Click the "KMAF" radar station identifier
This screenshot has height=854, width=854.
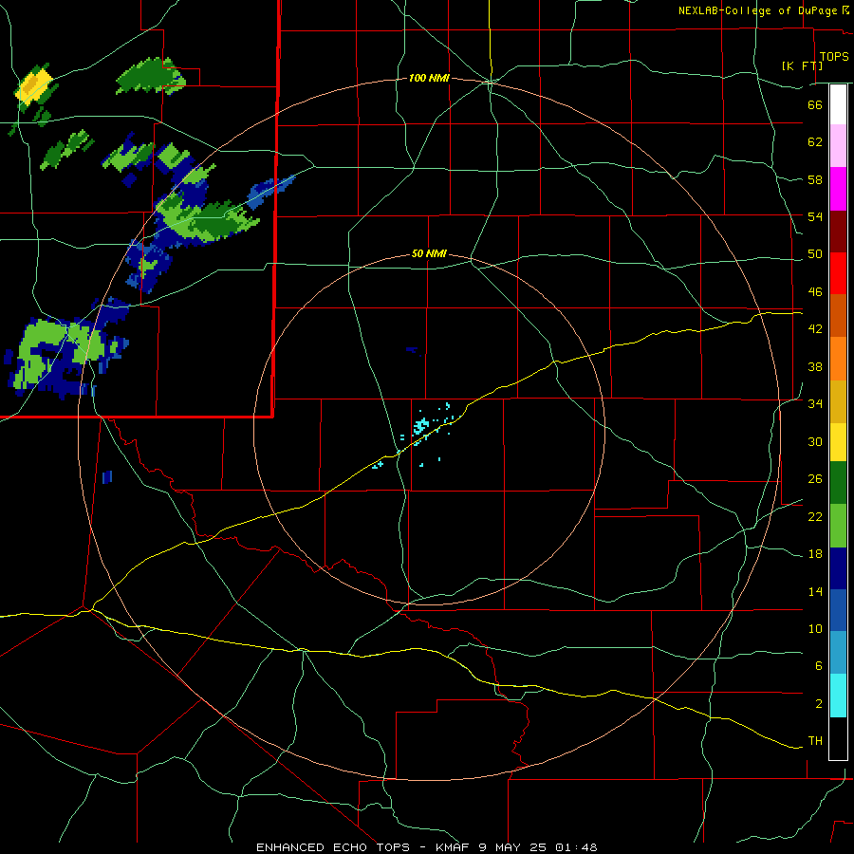click(454, 847)
